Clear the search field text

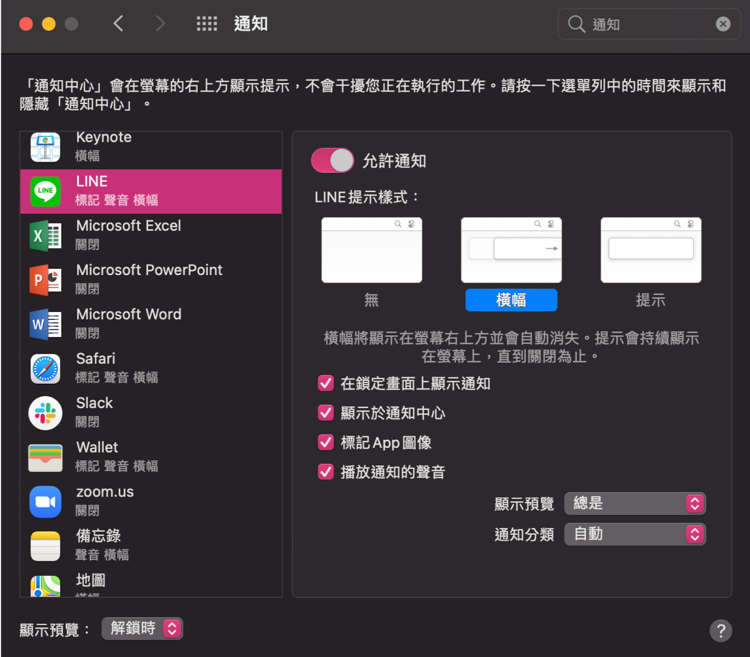point(723,24)
